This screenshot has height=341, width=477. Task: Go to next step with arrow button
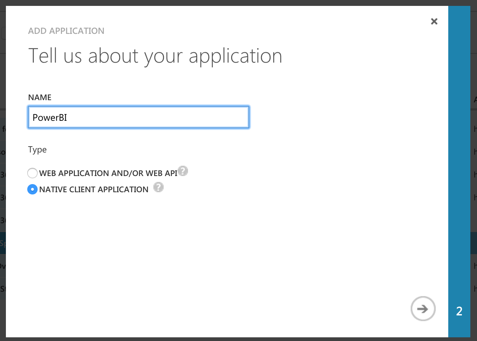point(423,309)
